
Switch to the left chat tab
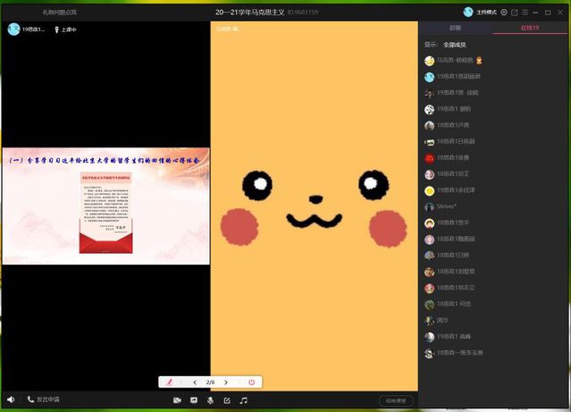456,28
